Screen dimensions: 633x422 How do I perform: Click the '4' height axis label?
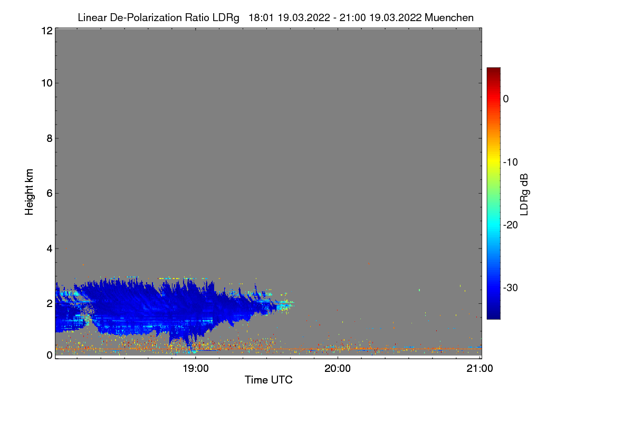point(49,248)
